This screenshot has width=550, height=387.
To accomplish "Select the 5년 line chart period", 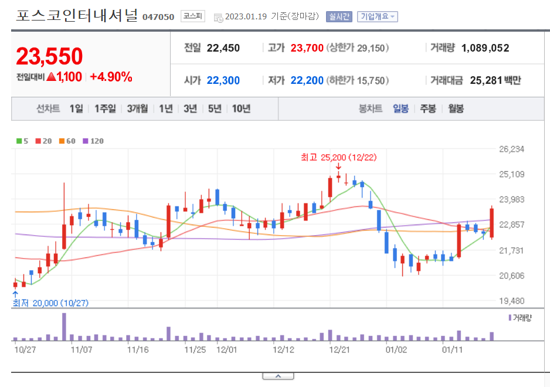I will 215,108.
